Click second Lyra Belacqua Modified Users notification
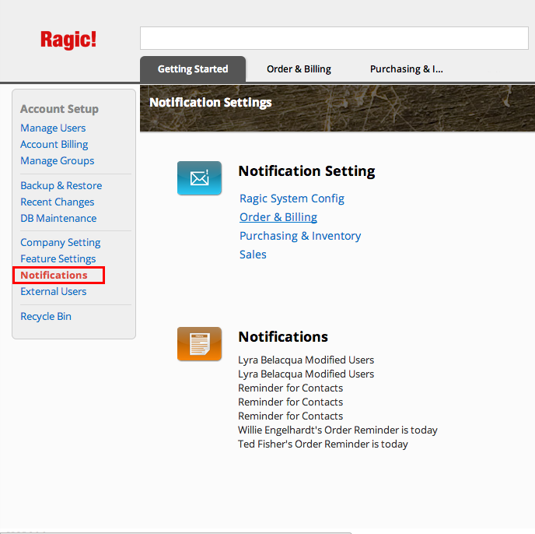The image size is (535, 534). 306,374
